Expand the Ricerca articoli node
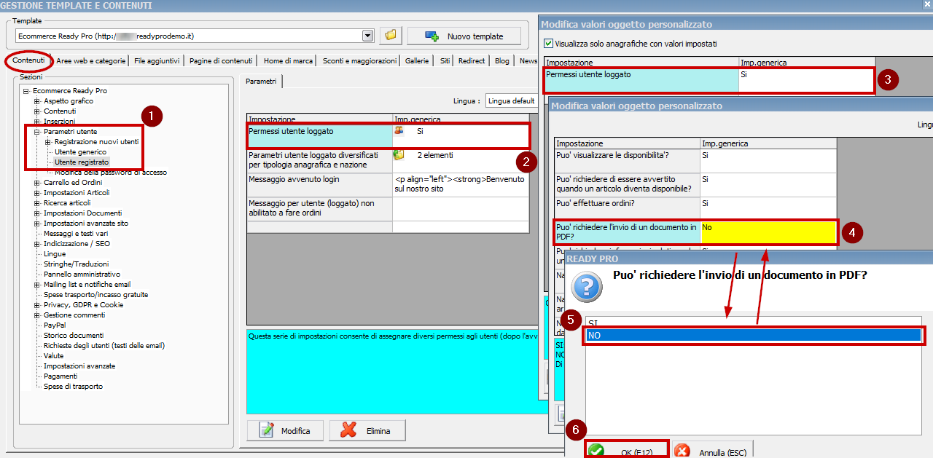Image resolution: width=933 pixels, height=458 pixels. [37, 203]
